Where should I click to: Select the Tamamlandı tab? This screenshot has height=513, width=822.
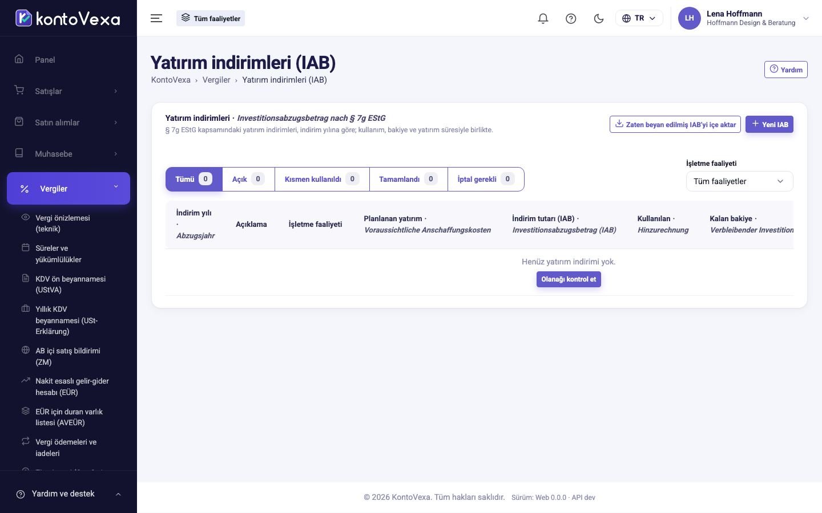point(409,179)
